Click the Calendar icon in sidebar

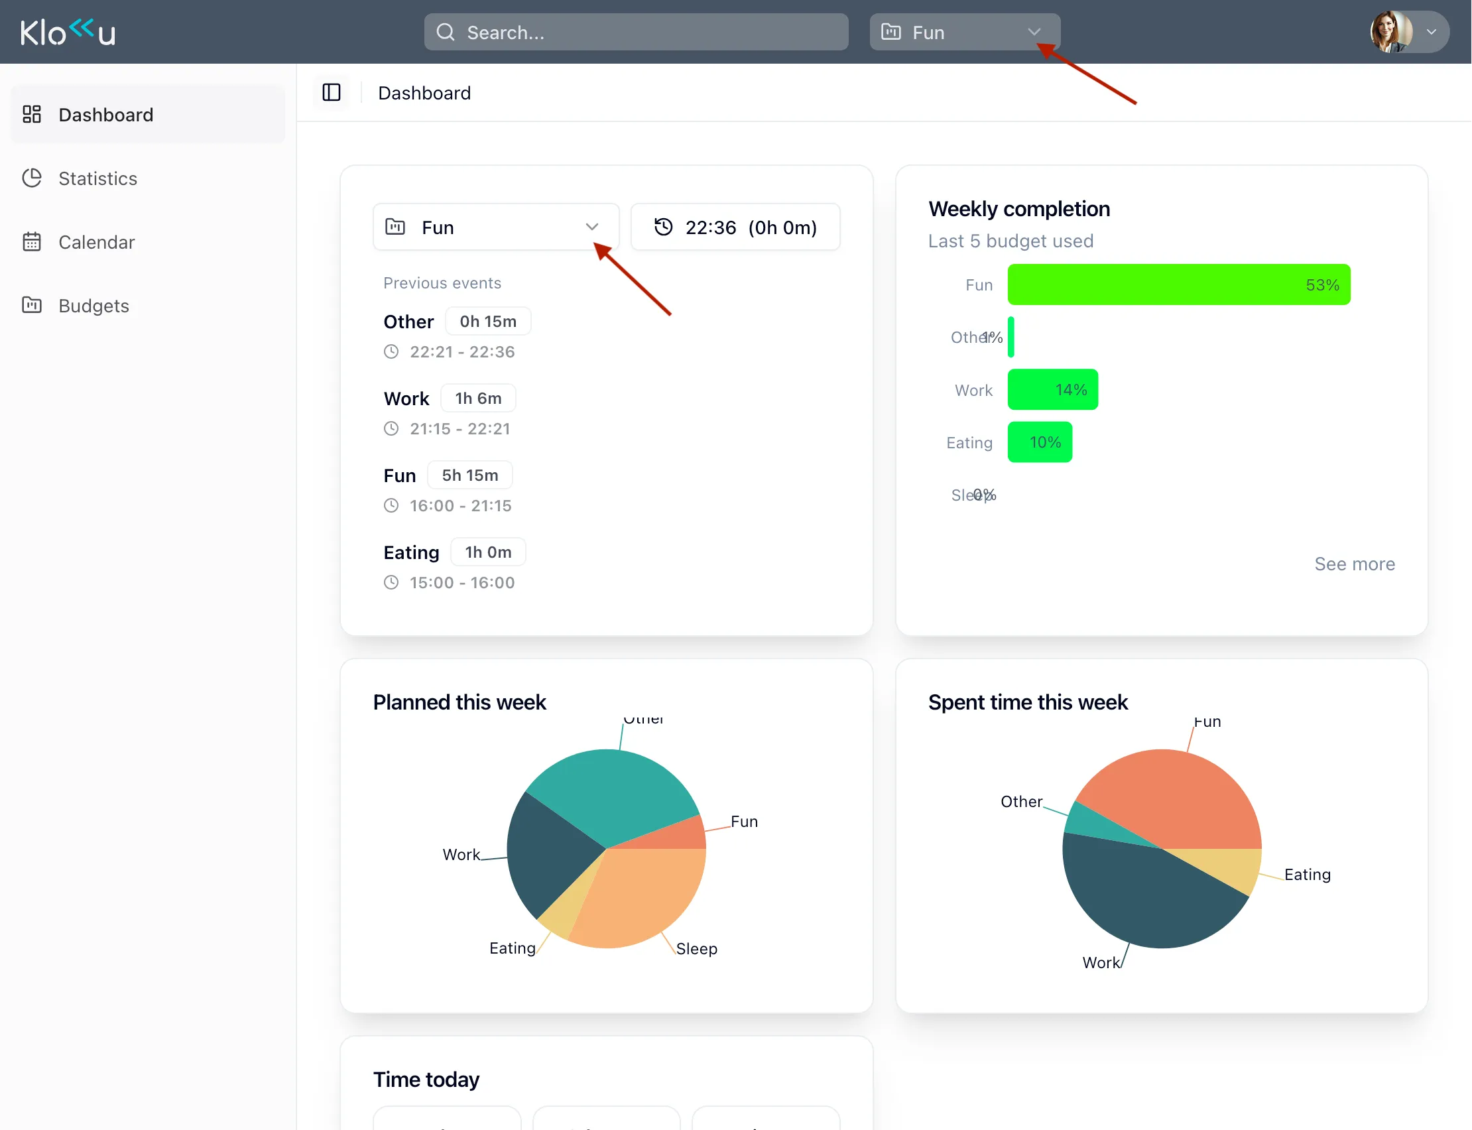click(32, 242)
